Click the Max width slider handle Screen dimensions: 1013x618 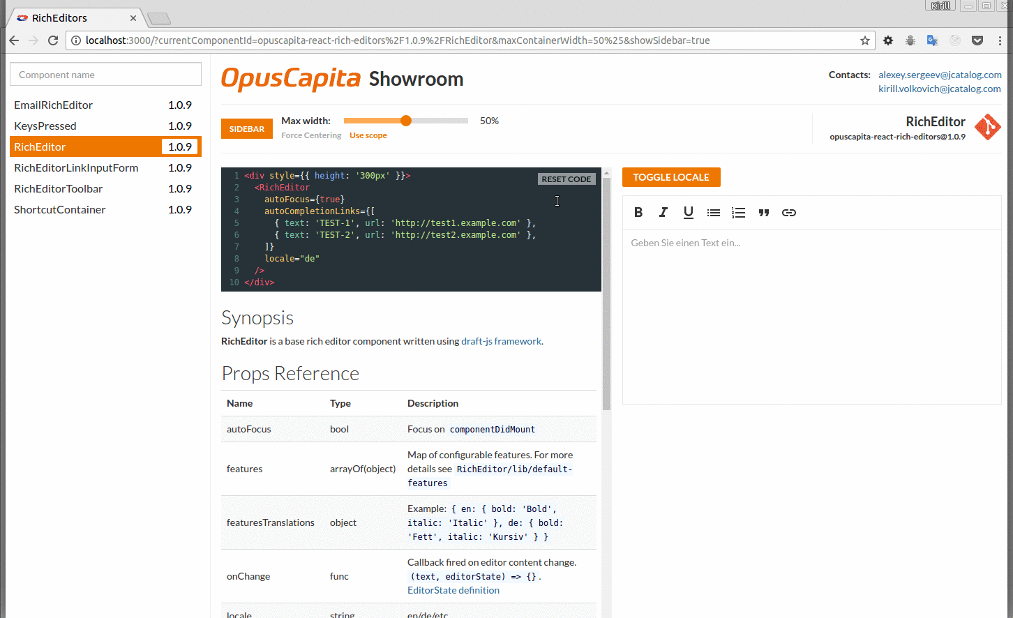406,121
